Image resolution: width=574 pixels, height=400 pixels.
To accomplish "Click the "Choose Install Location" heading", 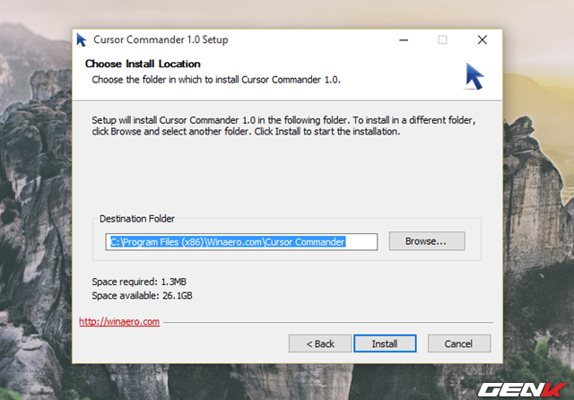I will pos(143,65).
